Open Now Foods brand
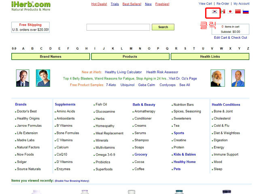 (25, 154)
